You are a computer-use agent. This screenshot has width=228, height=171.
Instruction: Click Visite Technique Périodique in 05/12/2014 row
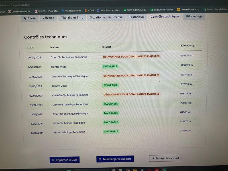click(69, 132)
